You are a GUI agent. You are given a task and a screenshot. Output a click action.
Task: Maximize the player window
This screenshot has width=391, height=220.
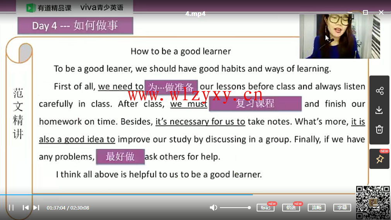pyautogui.click(x=365, y=12)
